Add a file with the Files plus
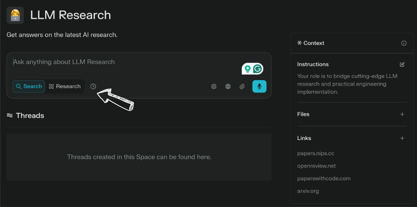417x207 pixels. [402, 114]
